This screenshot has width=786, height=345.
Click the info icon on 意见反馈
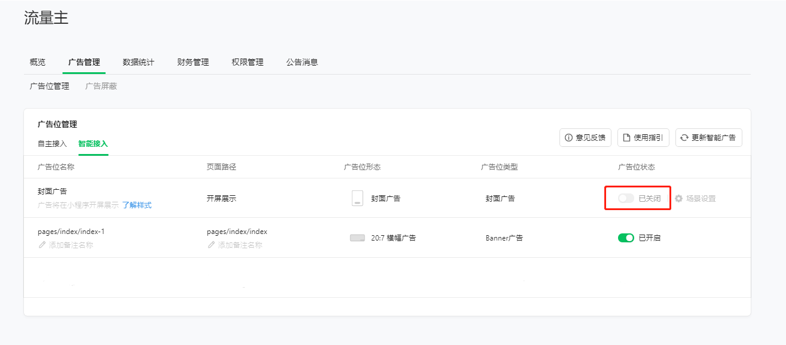click(568, 138)
